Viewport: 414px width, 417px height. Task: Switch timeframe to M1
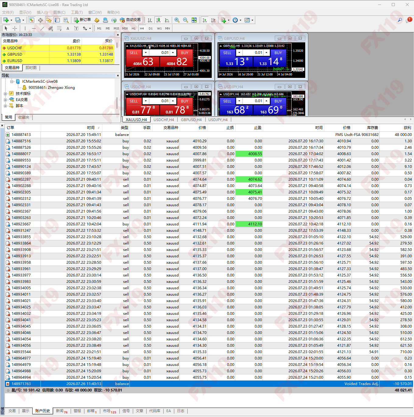pos(99,28)
